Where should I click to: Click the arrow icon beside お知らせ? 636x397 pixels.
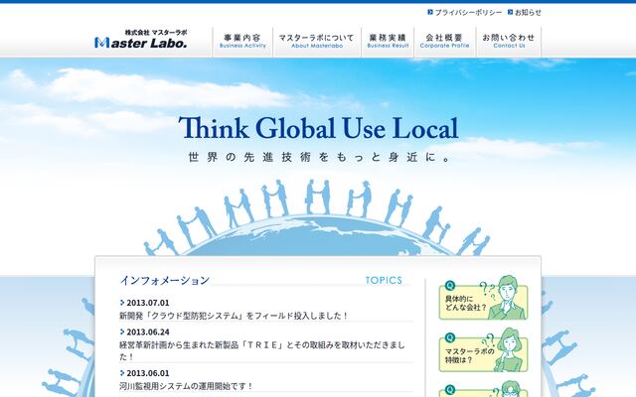(510, 12)
